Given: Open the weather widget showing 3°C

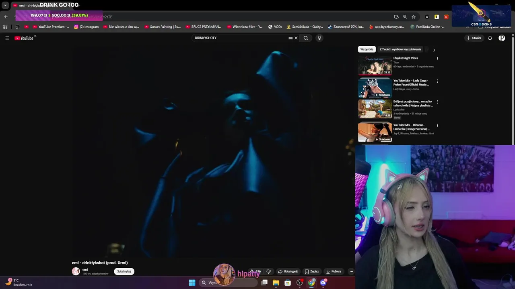Looking at the screenshot, I should (x=19, y=282).
